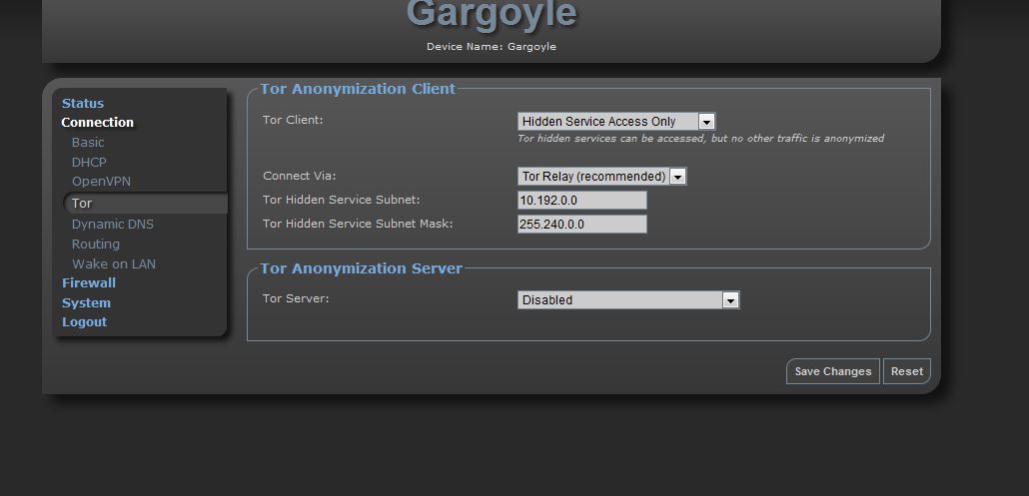The width and height of the screenshot is (1029, 496).
Task: Click the Gargoyle title heading
Action: tap(492, 13)
